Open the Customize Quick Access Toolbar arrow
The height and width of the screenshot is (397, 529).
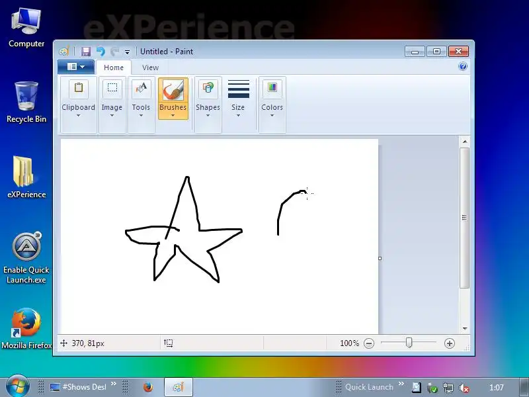(x=127, y=52)
